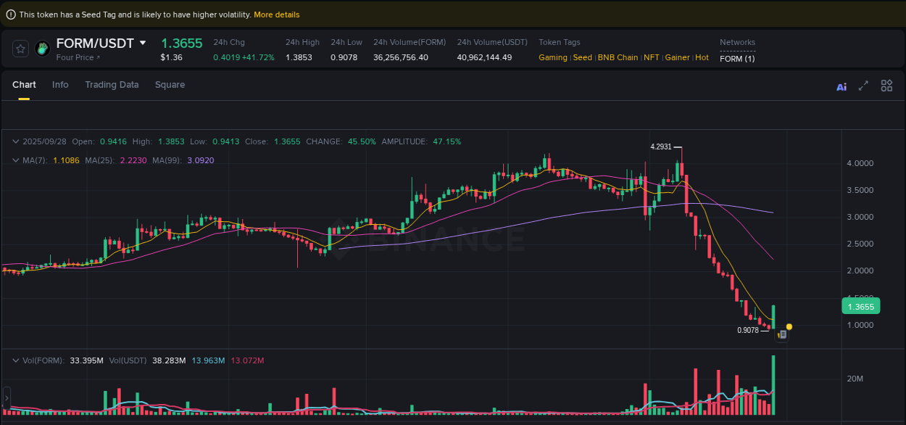The height and width of the screenshot is (425, 906).
Task: Collapse the volume pane with its chevron
Action: (15, 359)
